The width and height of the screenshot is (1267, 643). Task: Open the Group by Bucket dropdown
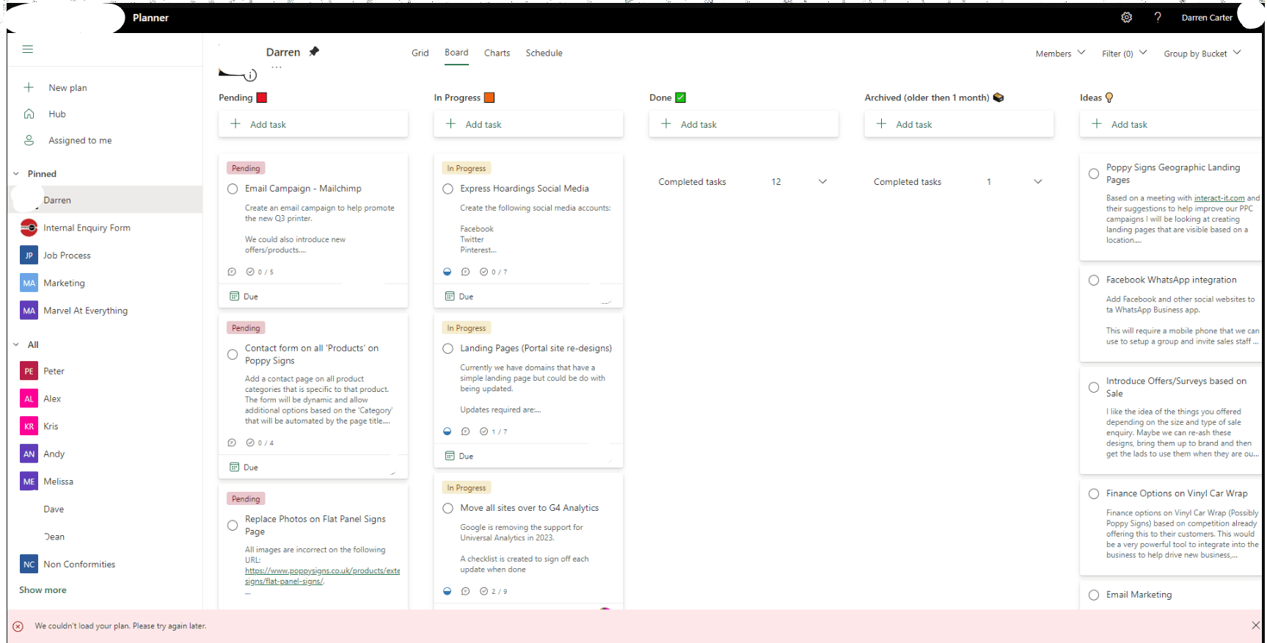tap(1202, 54)
